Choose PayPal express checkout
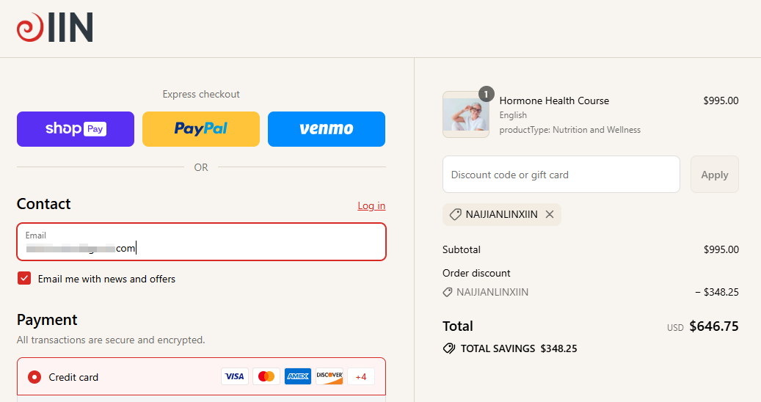 [201, 129]
